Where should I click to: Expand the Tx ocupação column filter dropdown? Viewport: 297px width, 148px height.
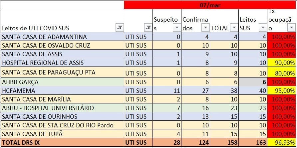291,28
